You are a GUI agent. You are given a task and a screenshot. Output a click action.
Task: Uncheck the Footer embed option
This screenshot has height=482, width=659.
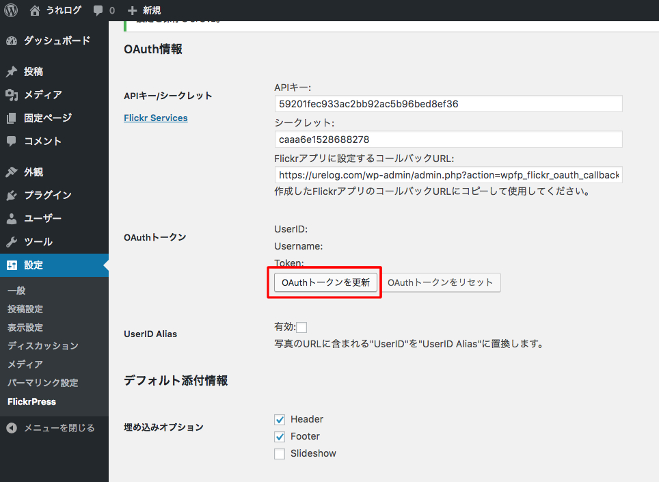coord(280,437)
